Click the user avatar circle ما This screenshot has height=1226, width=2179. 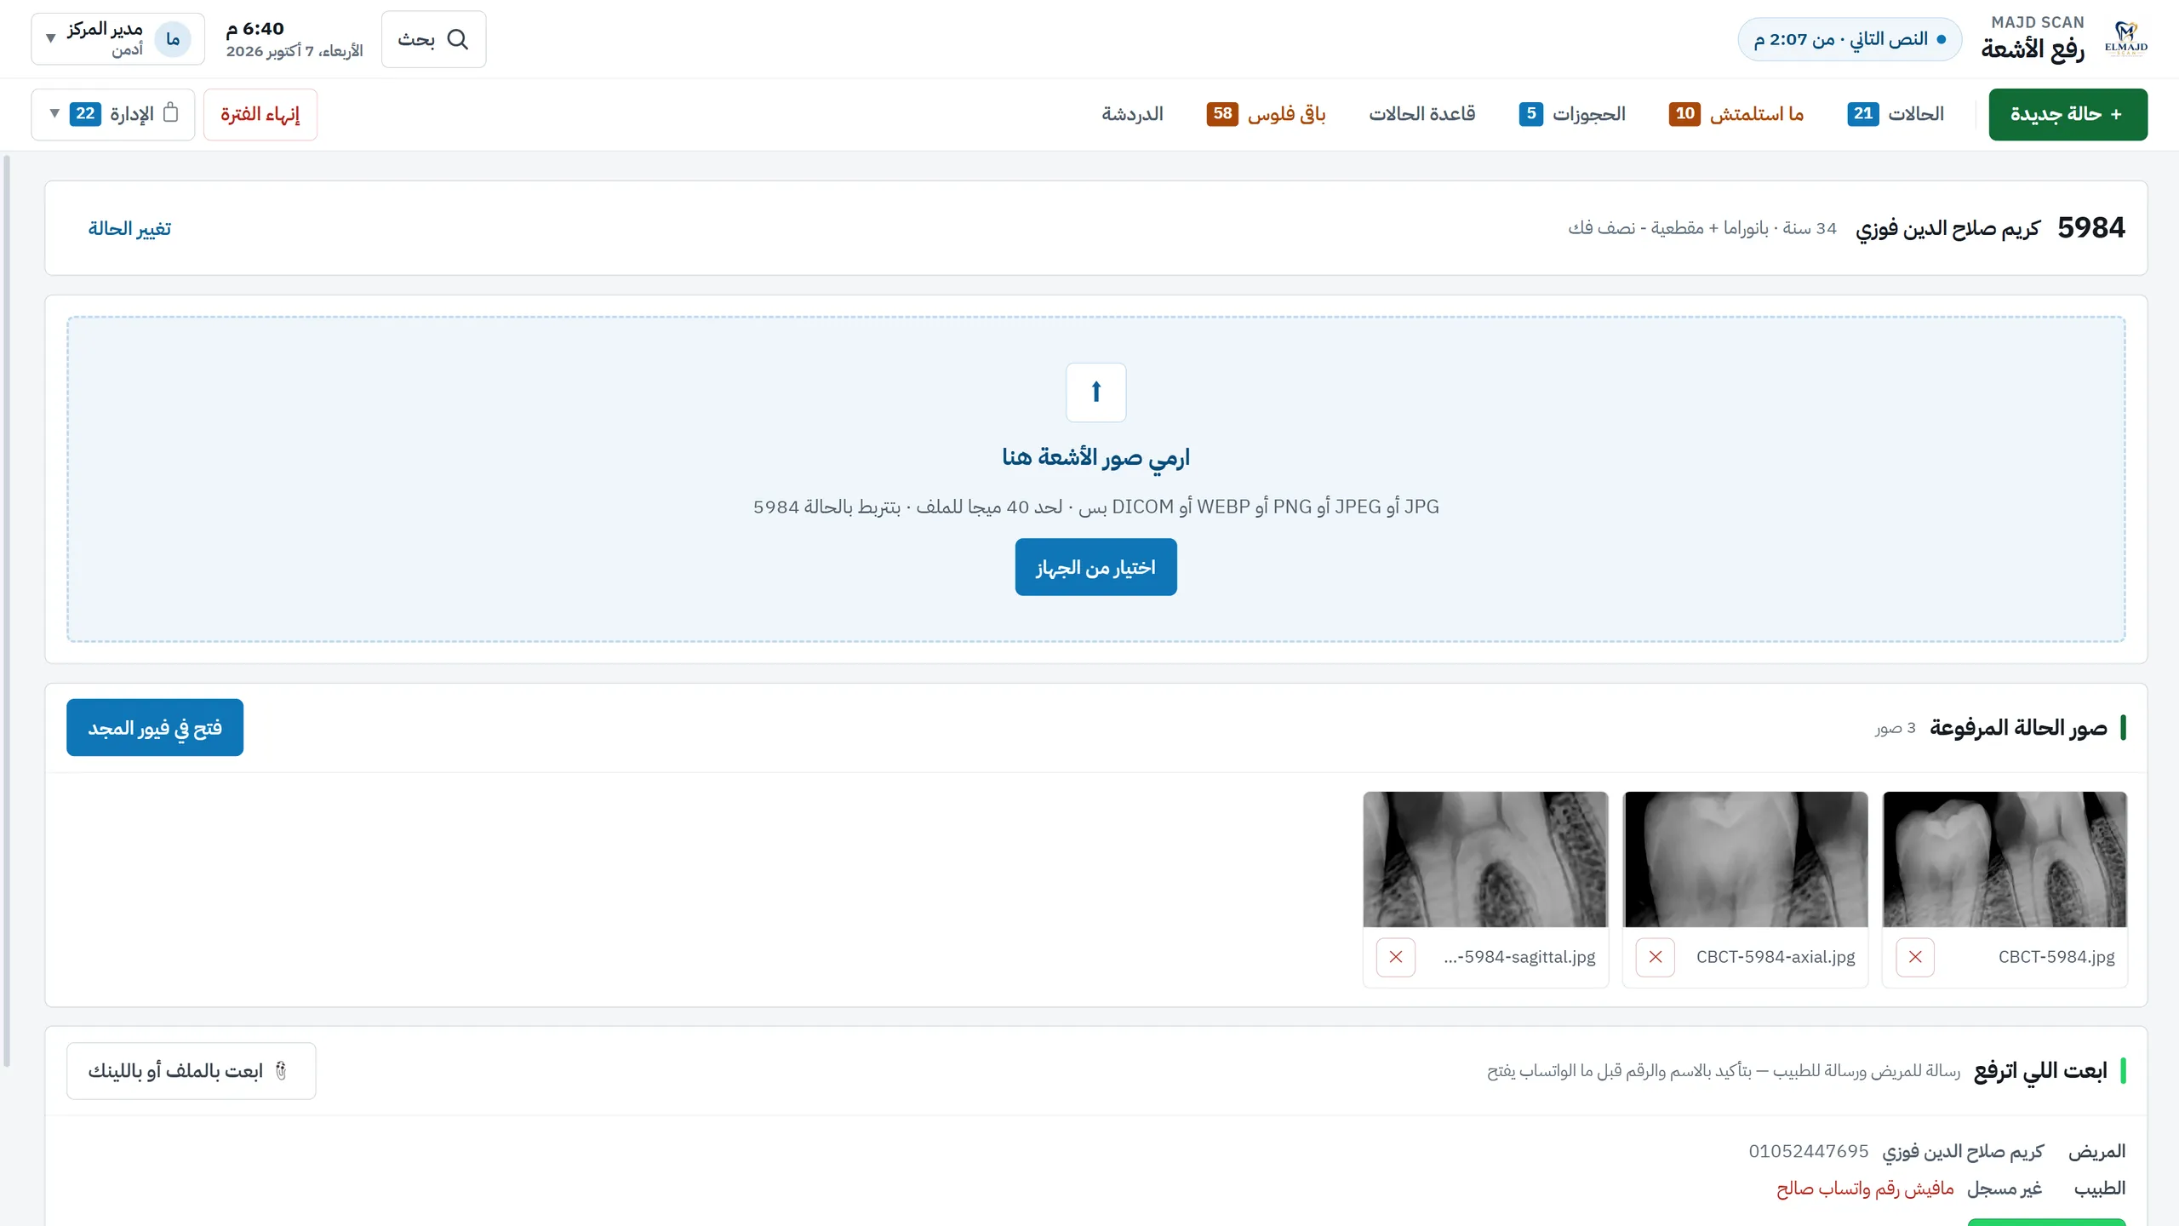pyautogui.click(x=173, y=39)
